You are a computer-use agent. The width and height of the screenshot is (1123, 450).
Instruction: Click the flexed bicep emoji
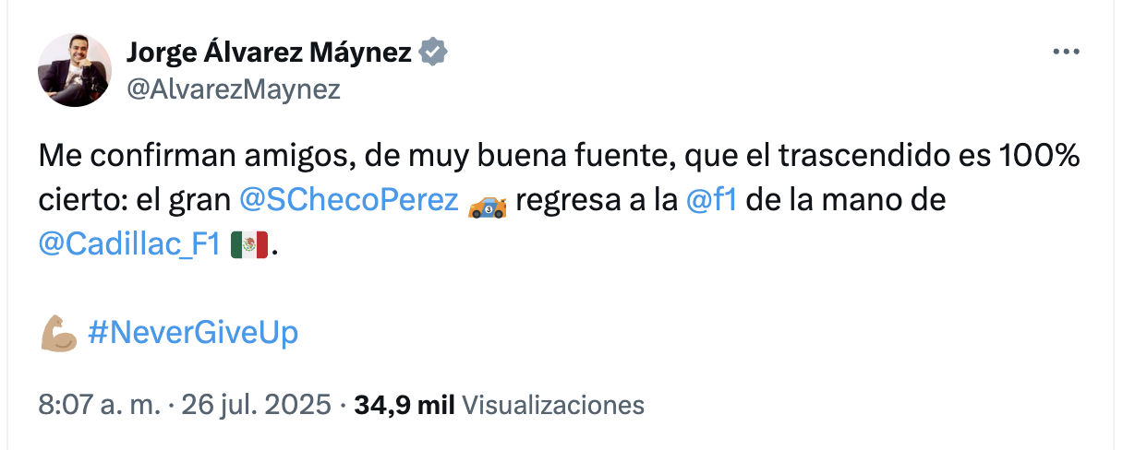pos(59,333)
